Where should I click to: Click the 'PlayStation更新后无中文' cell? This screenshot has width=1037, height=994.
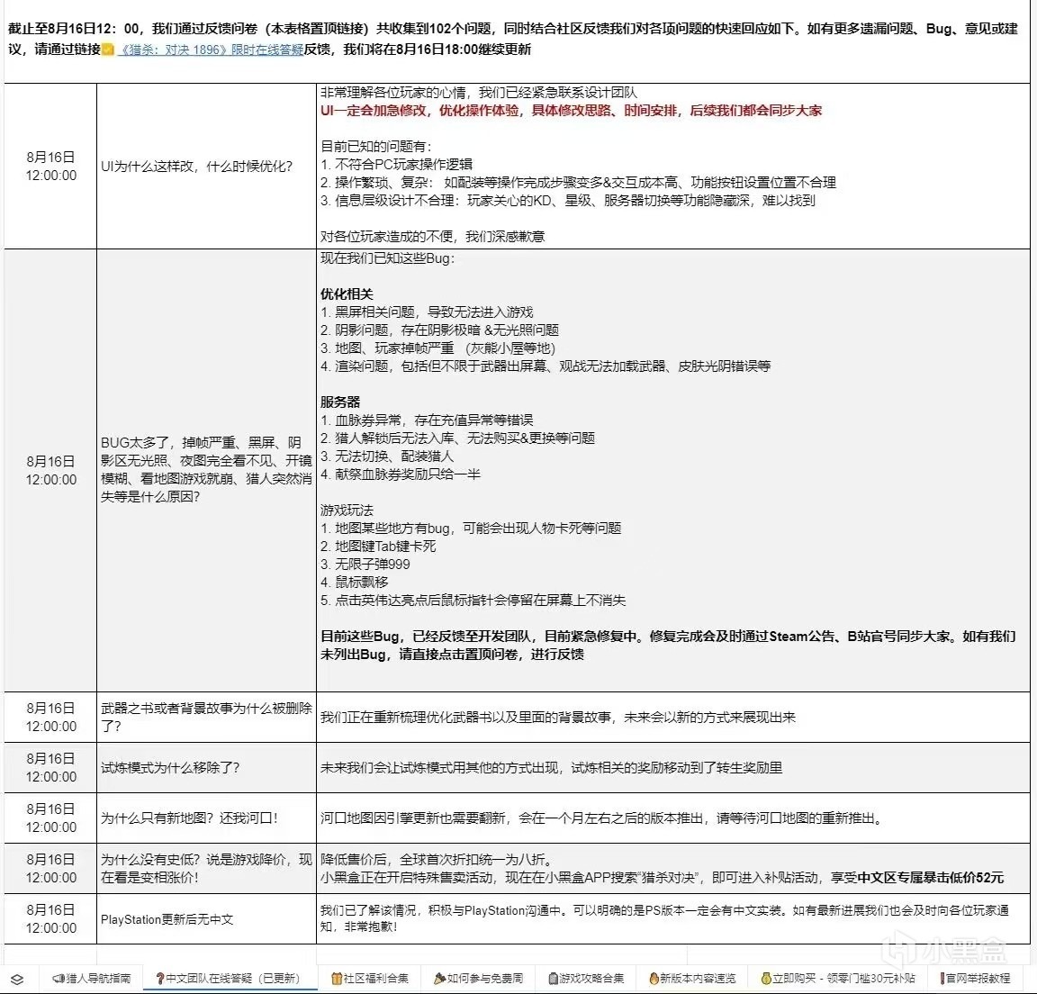point(206,919)
